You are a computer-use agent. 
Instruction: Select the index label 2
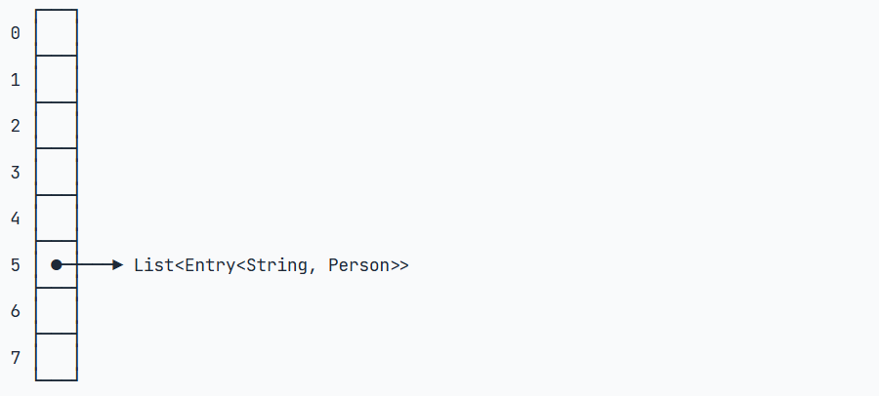coord(15,126)
